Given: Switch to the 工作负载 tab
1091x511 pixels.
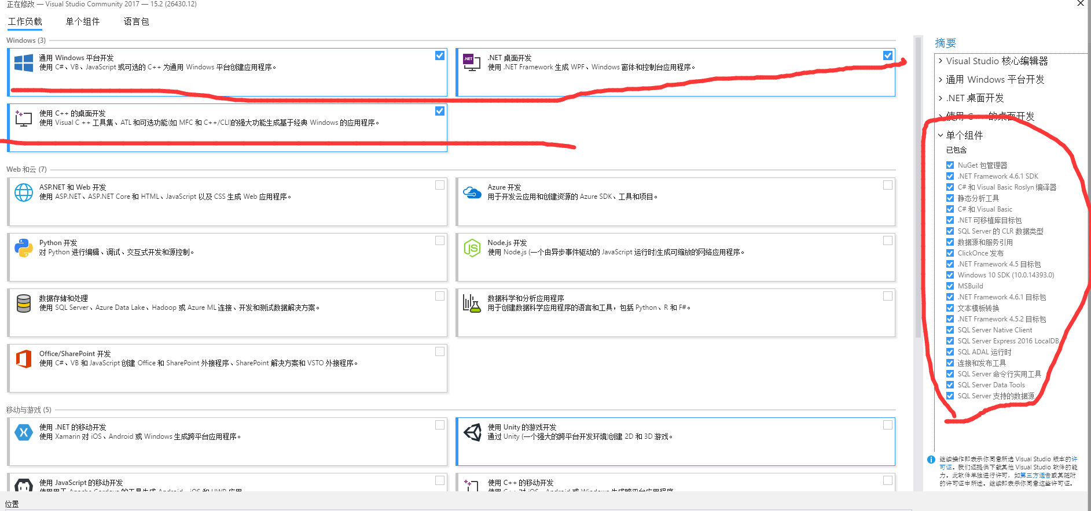Looking at the screenshot, I should point(25,21).
